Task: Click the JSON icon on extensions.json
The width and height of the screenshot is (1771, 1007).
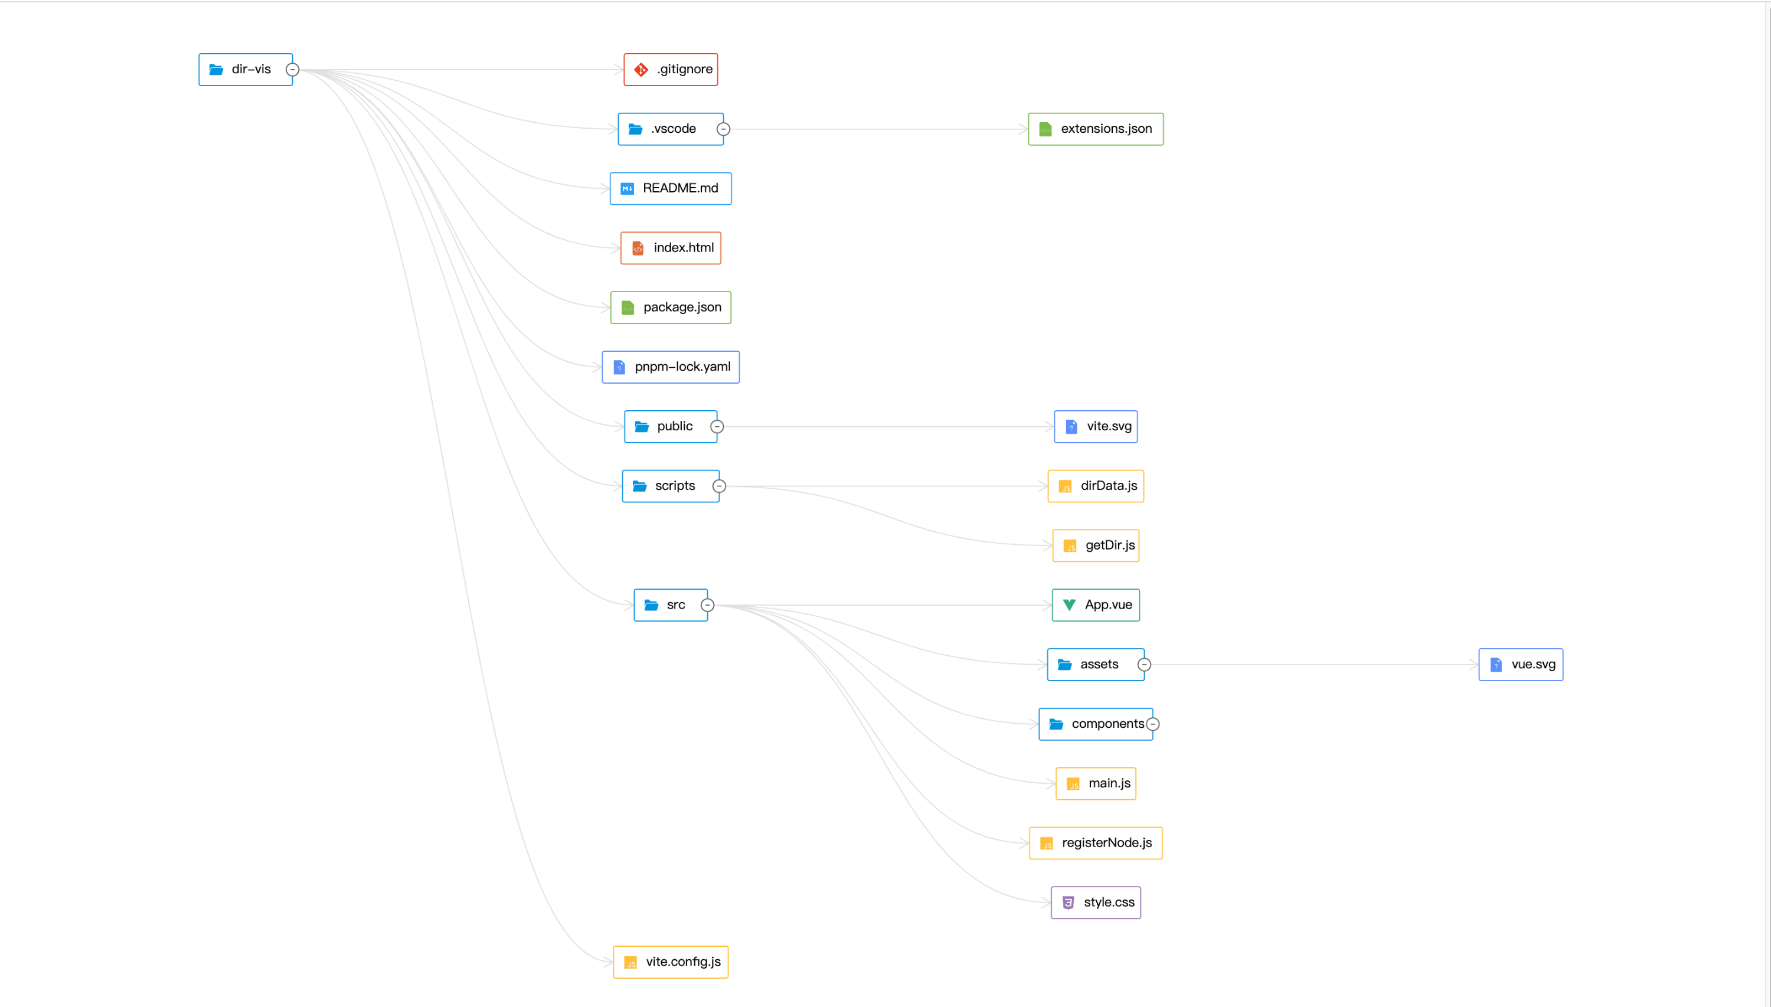Action: coord(1045,129)
